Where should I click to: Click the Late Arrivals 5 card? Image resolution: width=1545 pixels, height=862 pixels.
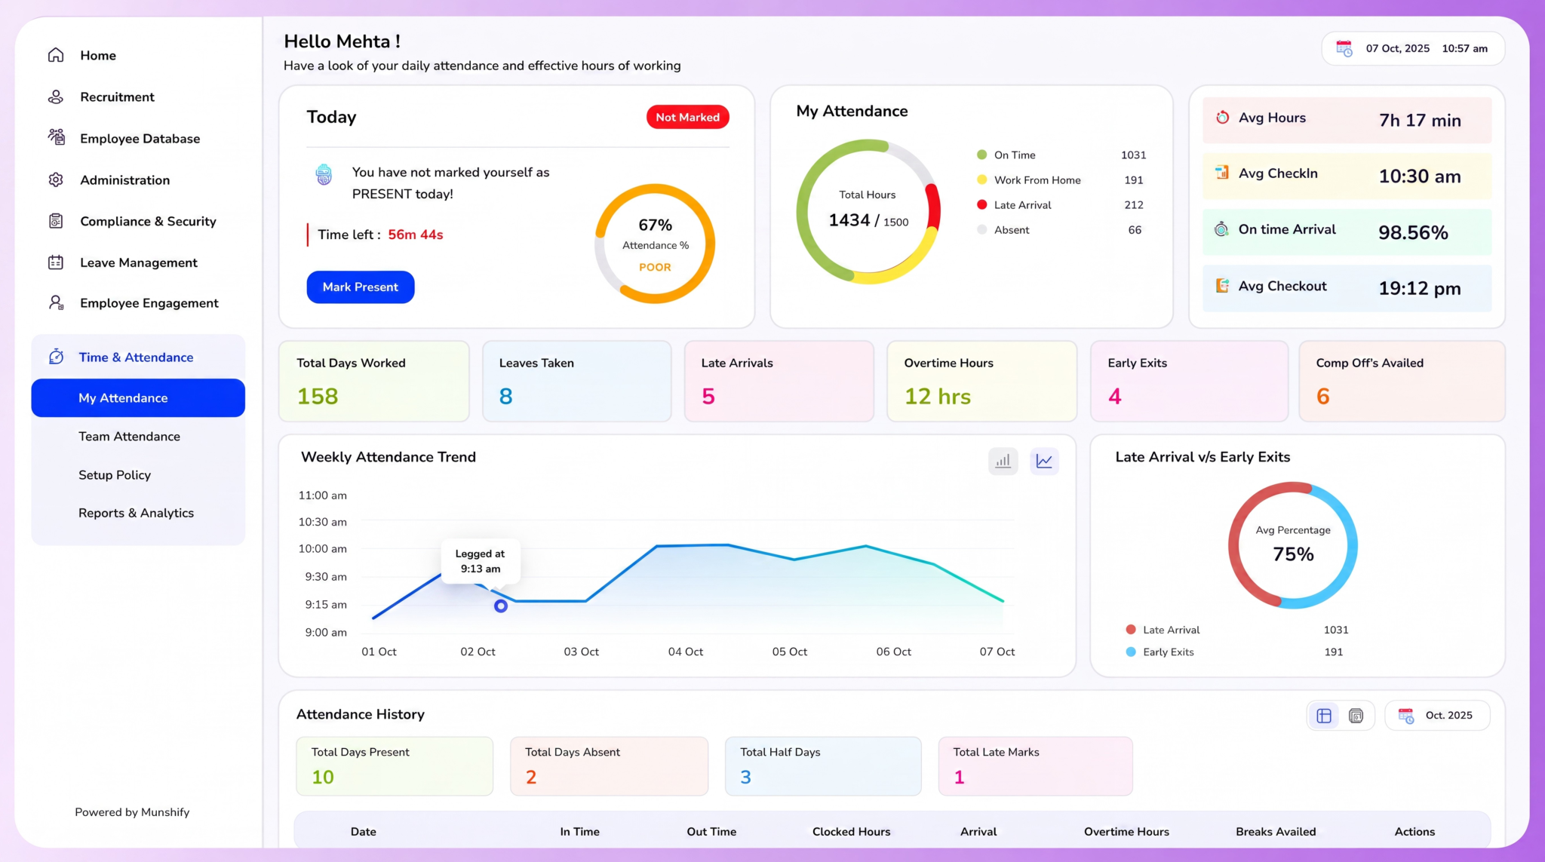[779, 381]
